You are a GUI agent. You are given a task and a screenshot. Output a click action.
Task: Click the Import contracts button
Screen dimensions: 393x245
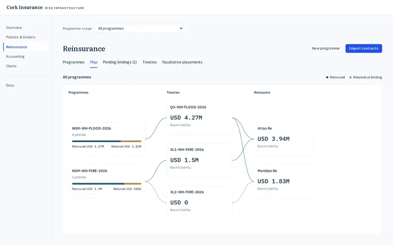(364, 48)
